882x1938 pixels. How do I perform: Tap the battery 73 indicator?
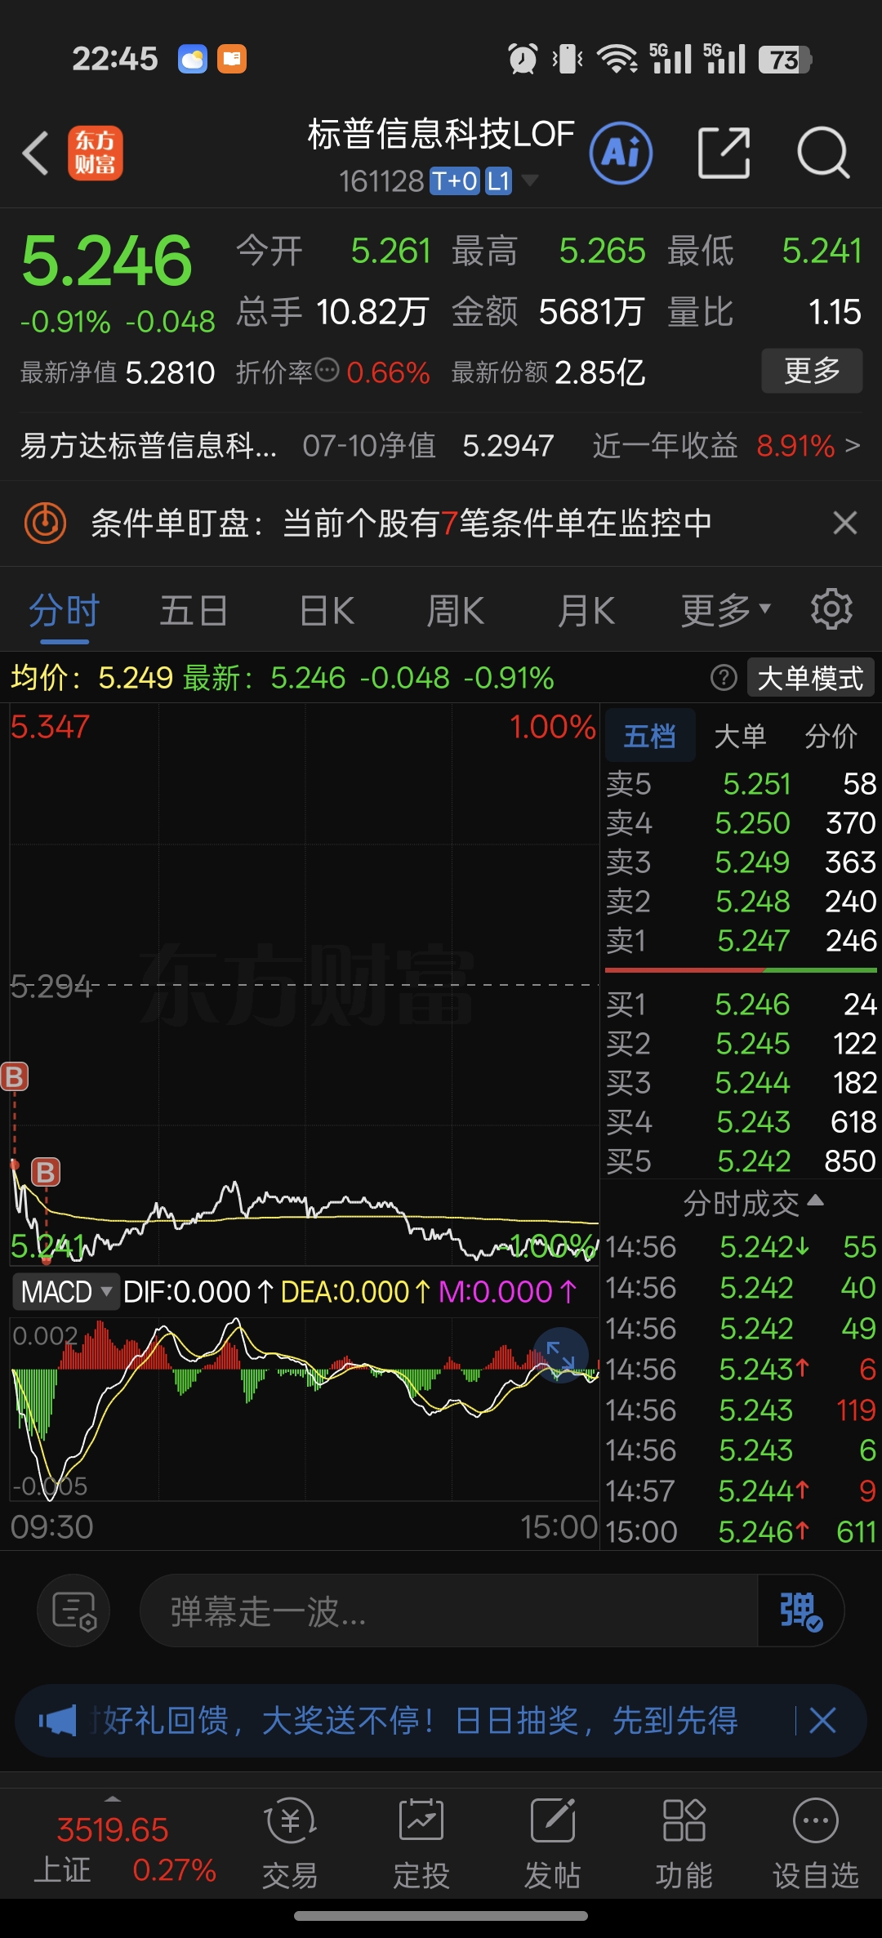(x=785, y=60)
